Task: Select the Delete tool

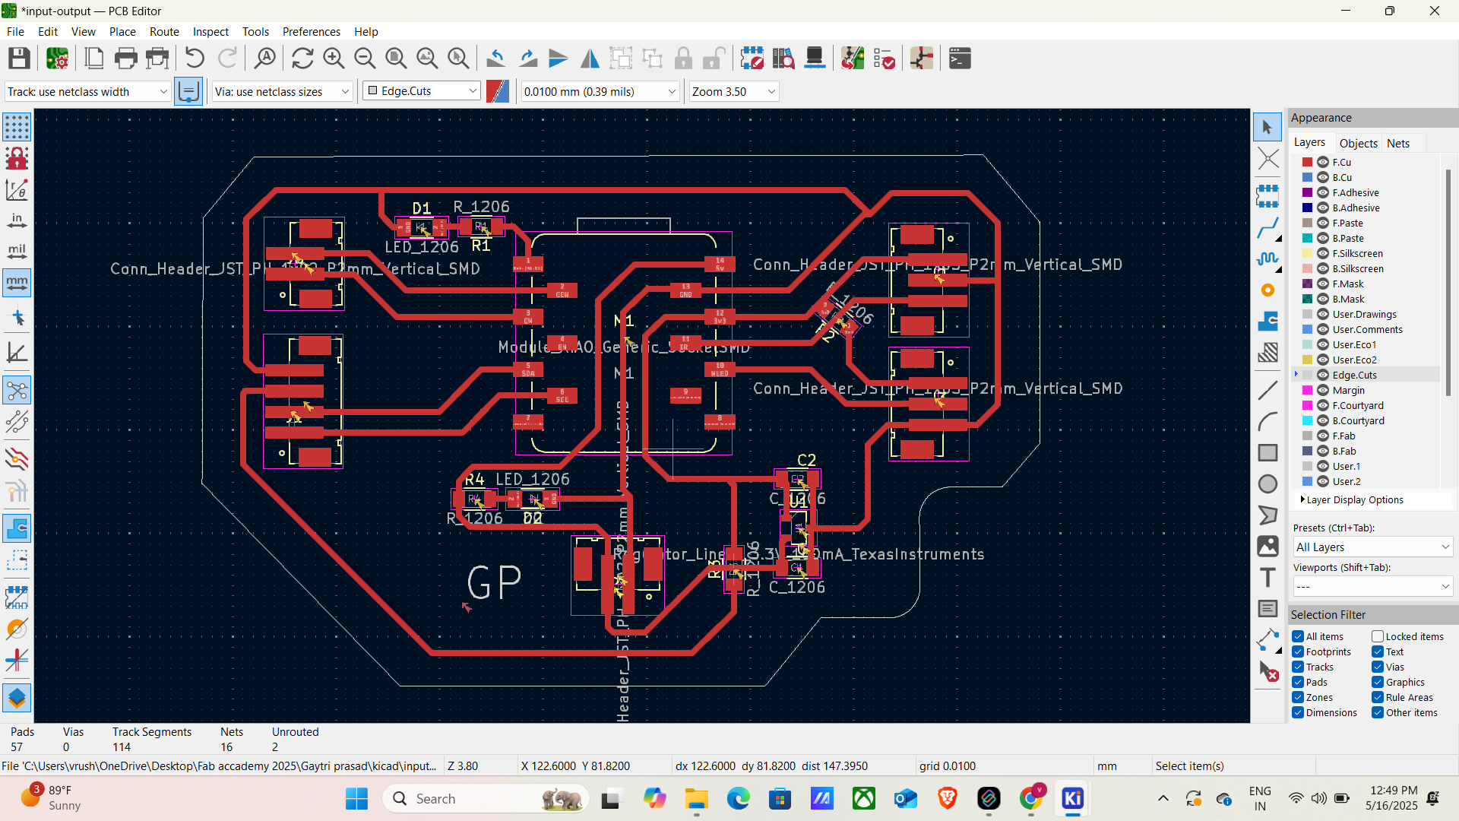Action: (1268, 671)
